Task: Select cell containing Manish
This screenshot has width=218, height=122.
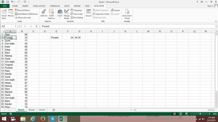Action: [10, 92]
